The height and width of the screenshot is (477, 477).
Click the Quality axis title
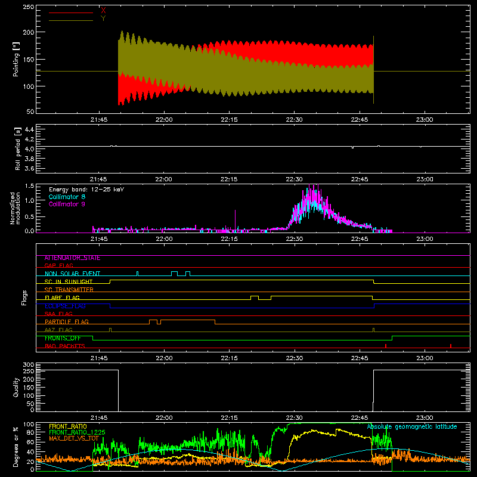coord(16,387)
